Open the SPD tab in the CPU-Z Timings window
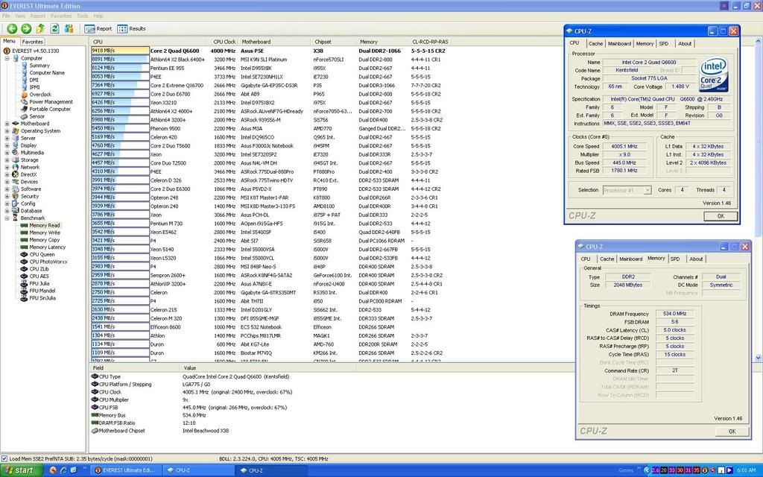Image resolution: width=763 pixels, height=477 pixels. coord(675,259)
